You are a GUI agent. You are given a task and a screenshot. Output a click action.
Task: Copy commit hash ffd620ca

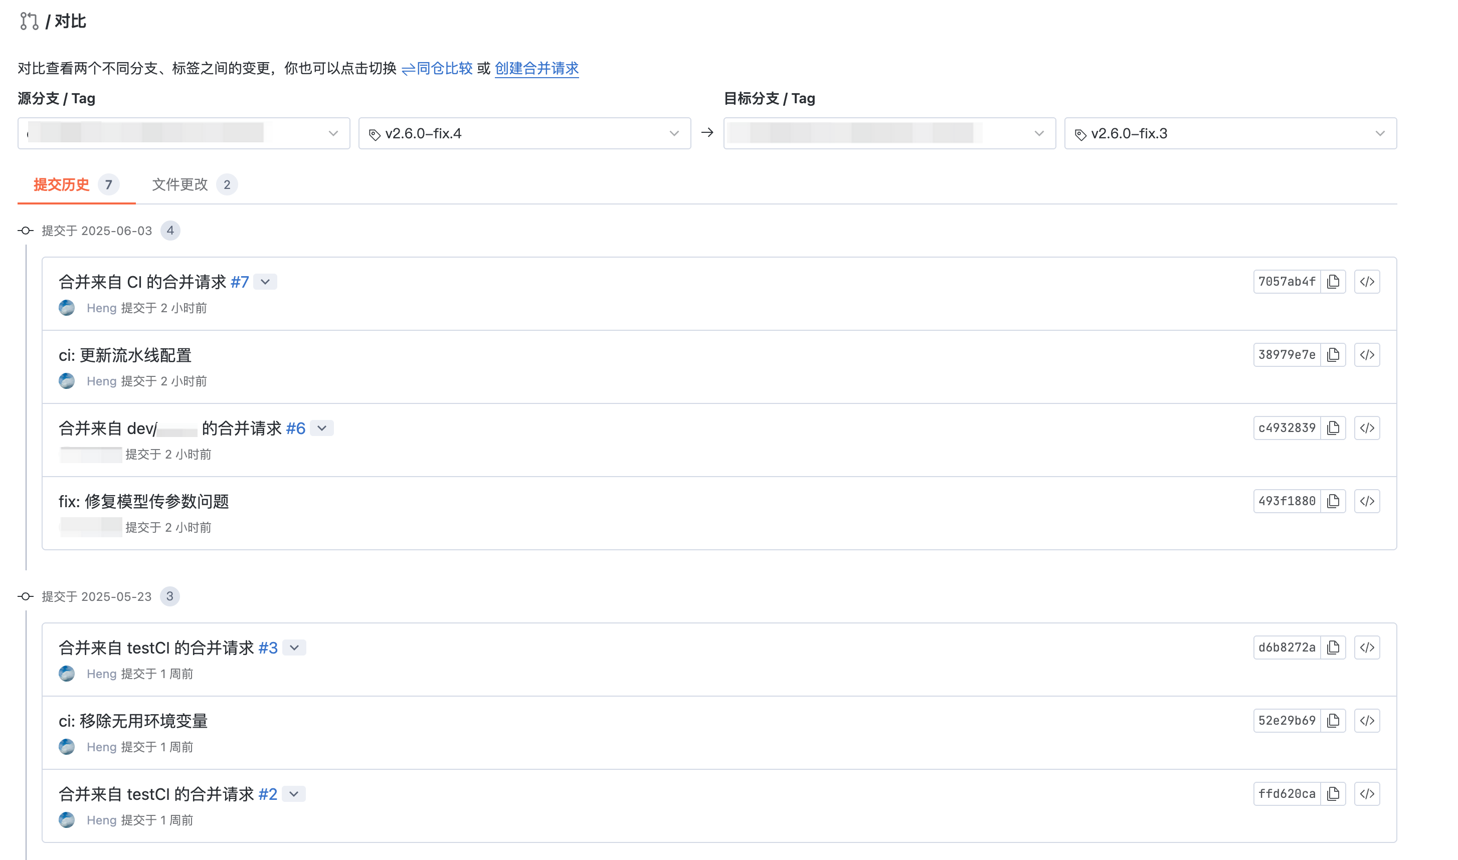point(1333,793)
